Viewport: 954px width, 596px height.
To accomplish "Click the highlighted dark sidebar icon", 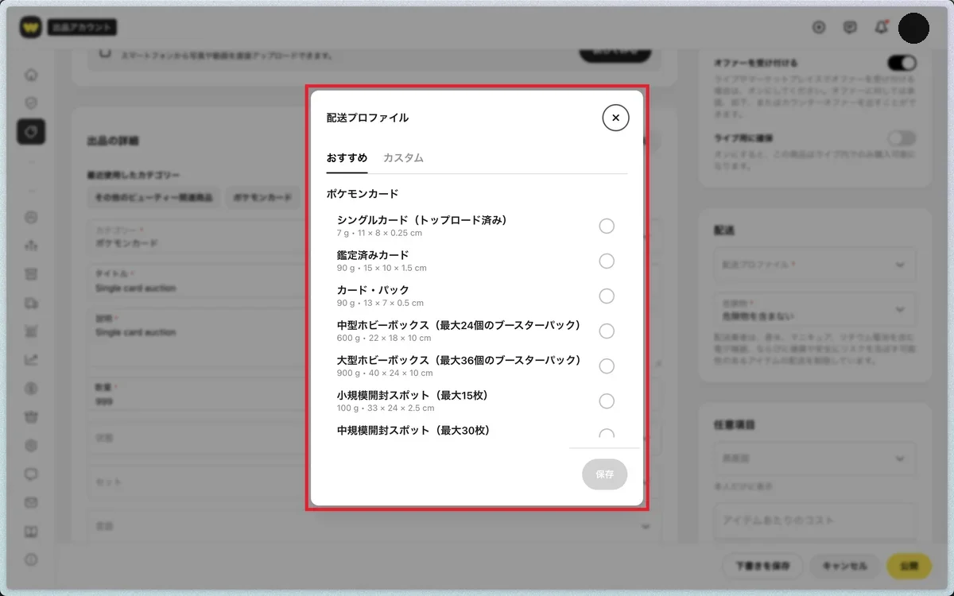I will (x=31, y=131).
